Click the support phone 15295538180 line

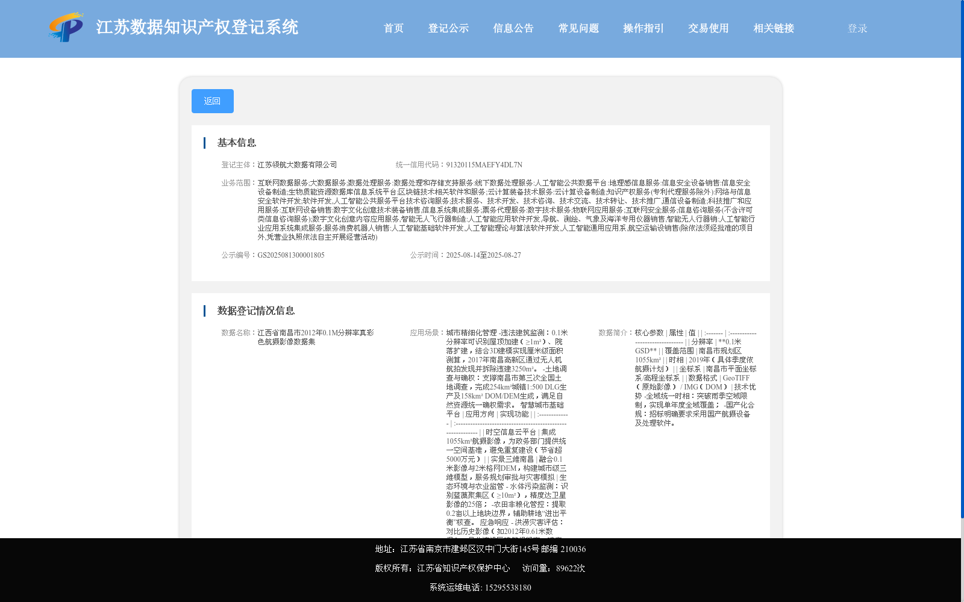pyautogui.click(x=480, y=588)
